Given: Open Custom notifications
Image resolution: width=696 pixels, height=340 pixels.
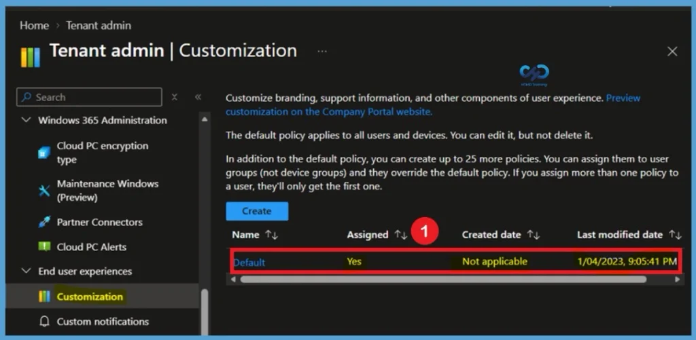Looking at the screenshot, I should (x=103, y=322).
